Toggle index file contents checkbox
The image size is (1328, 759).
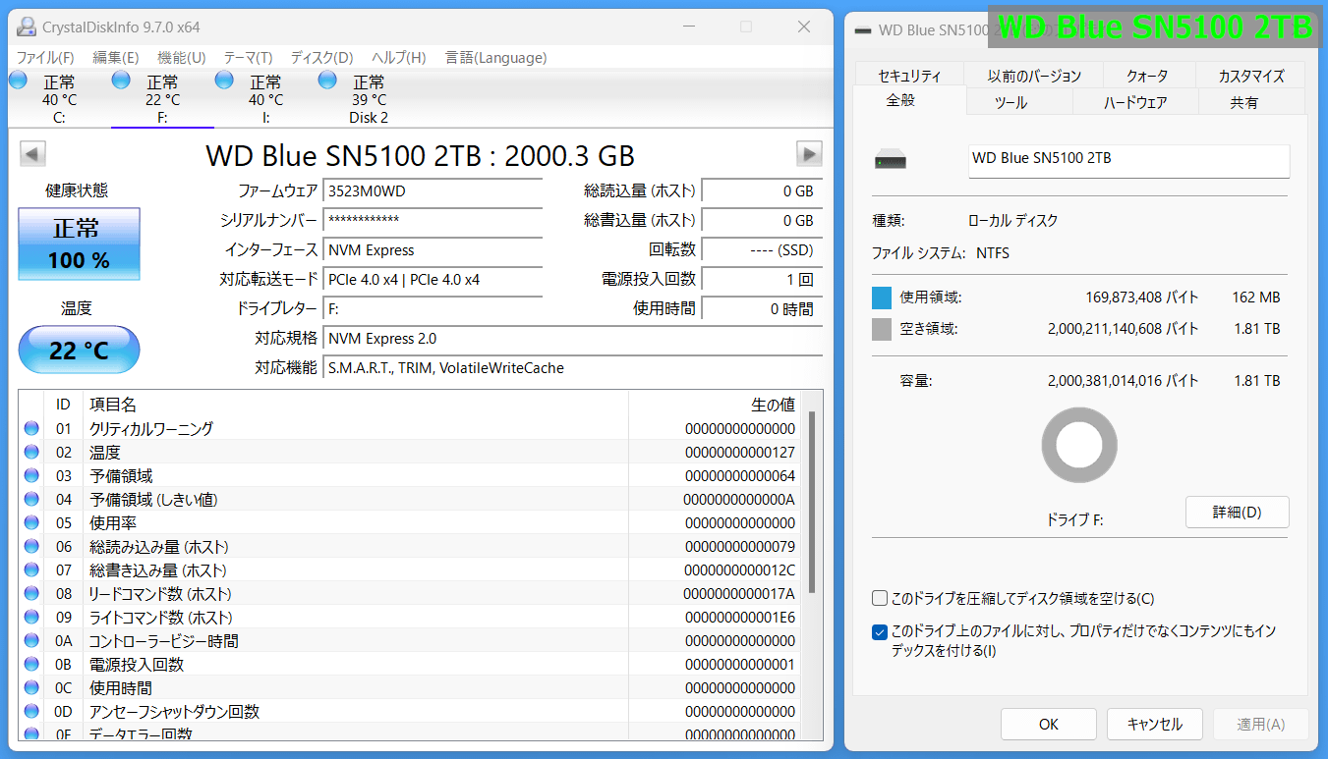point(880,631)
